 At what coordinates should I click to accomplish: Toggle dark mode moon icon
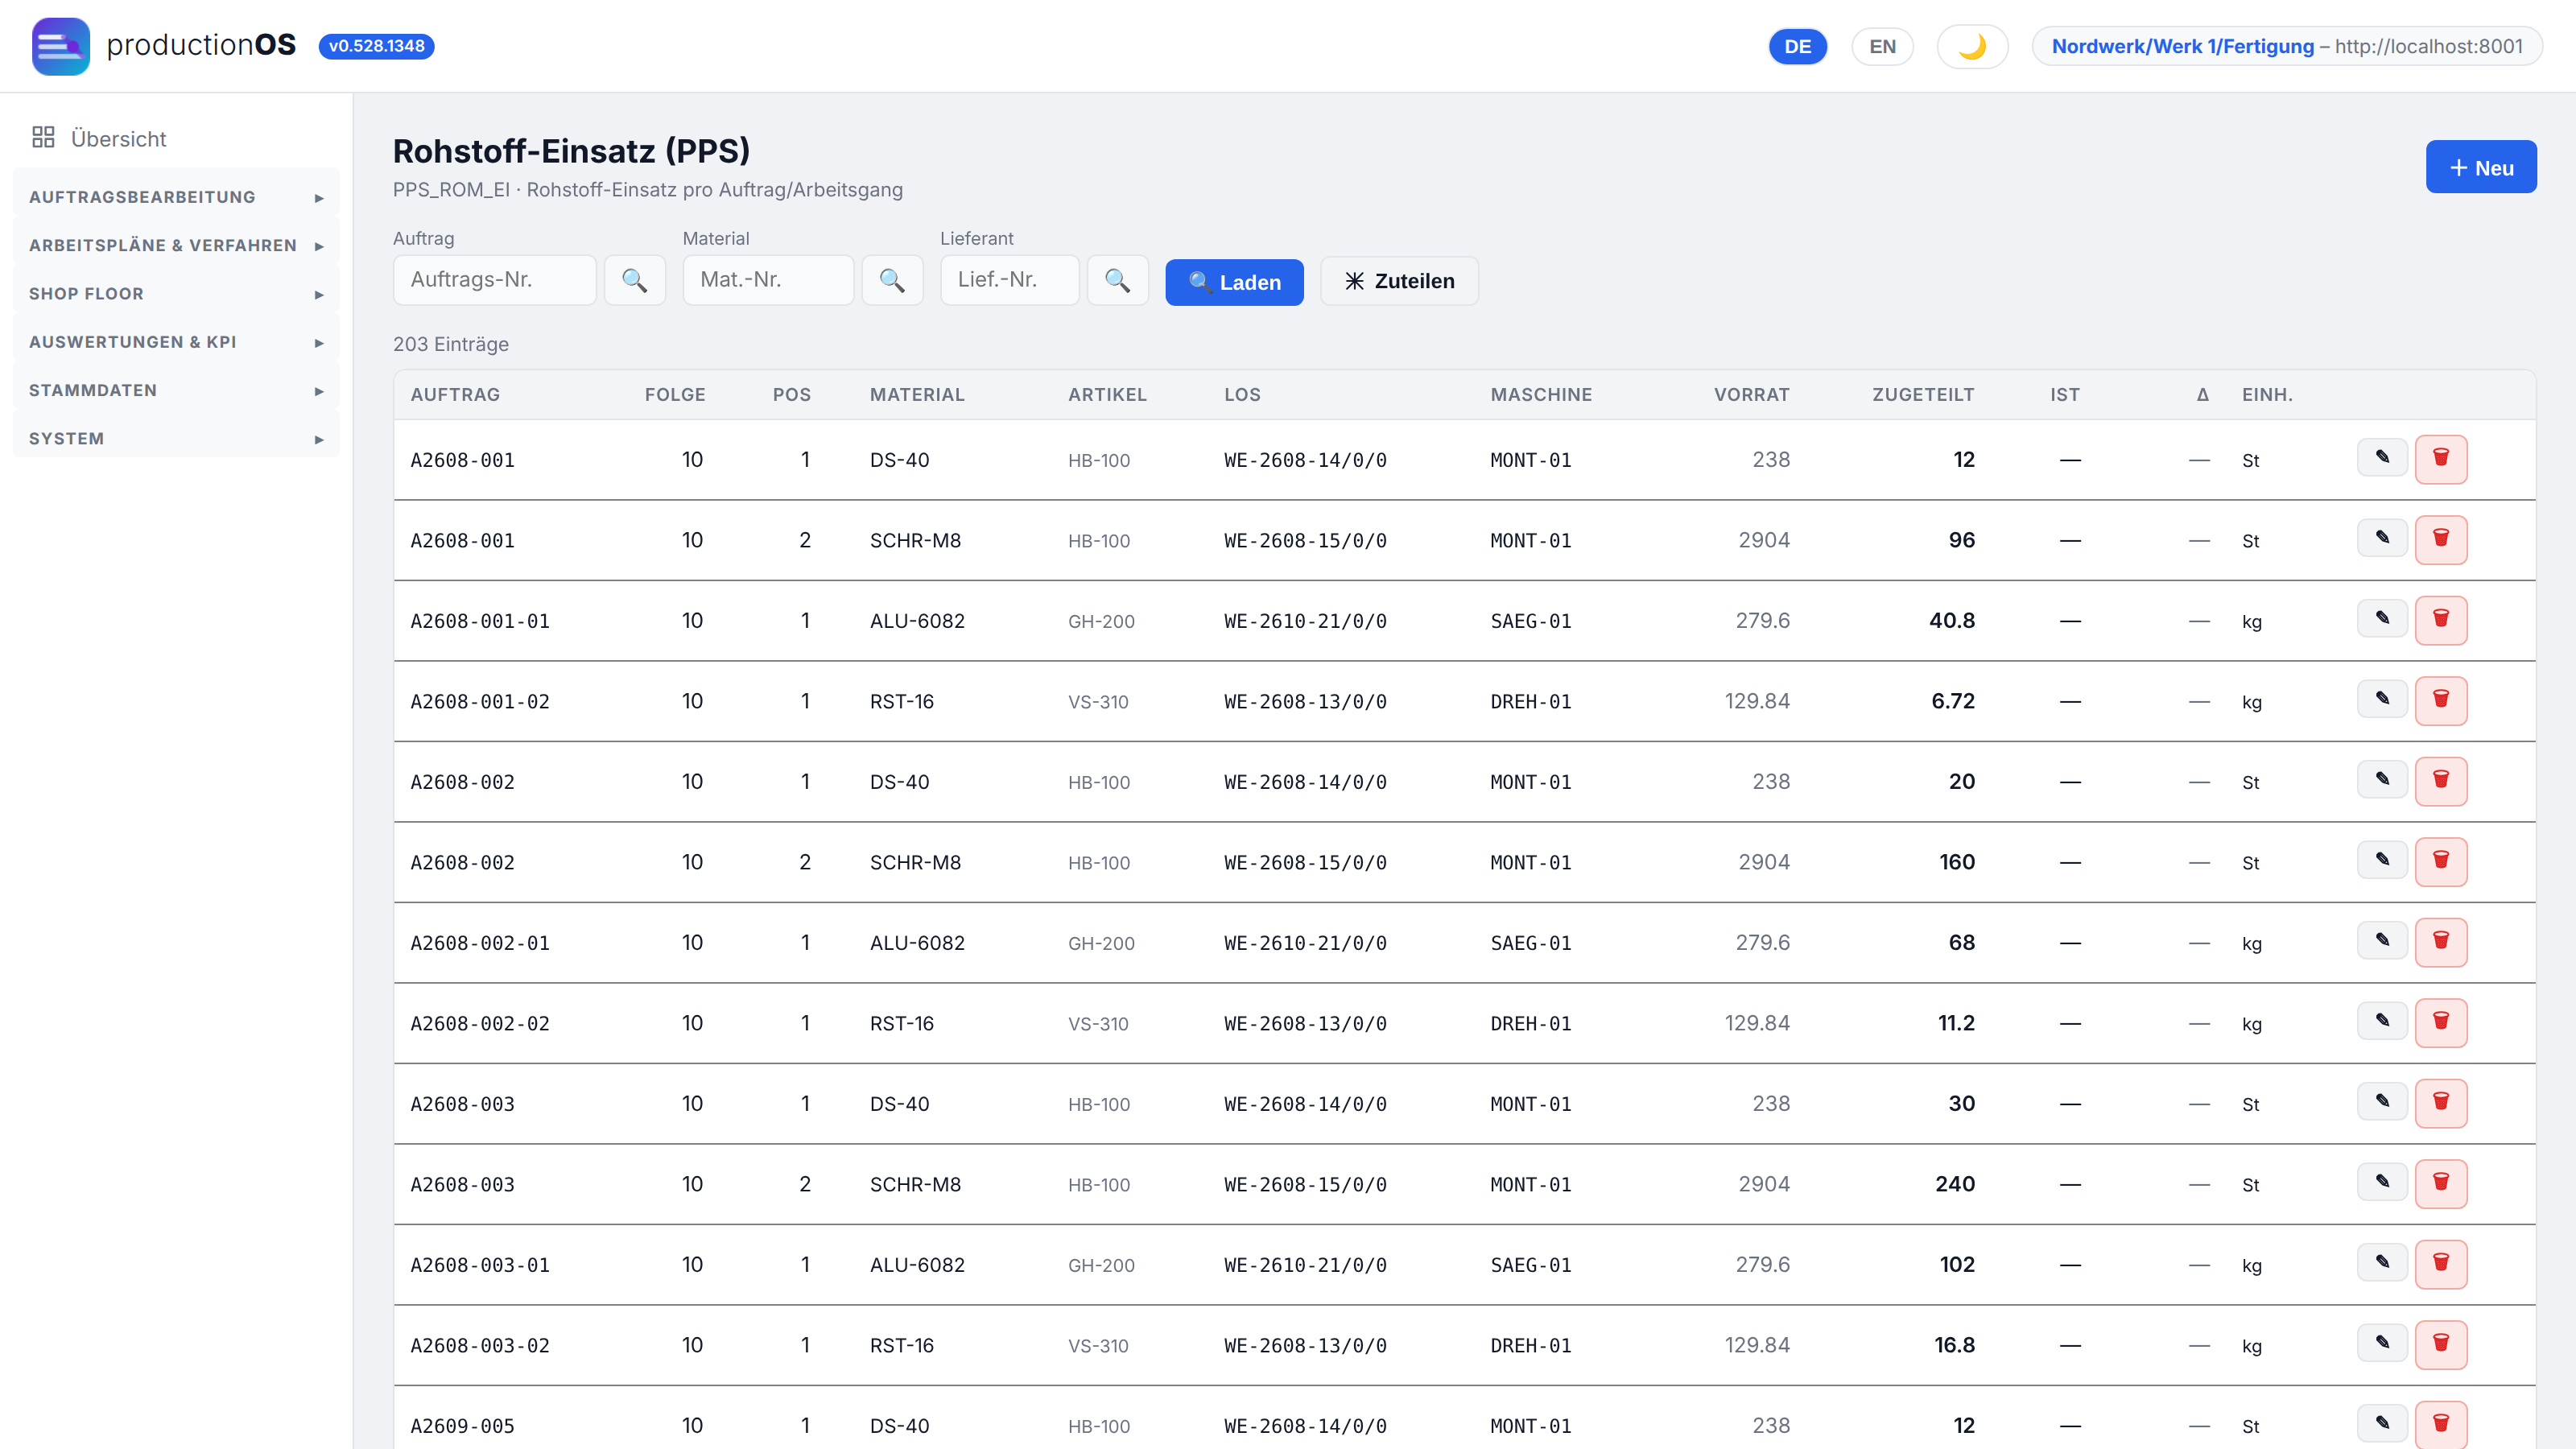point(1972,46)
